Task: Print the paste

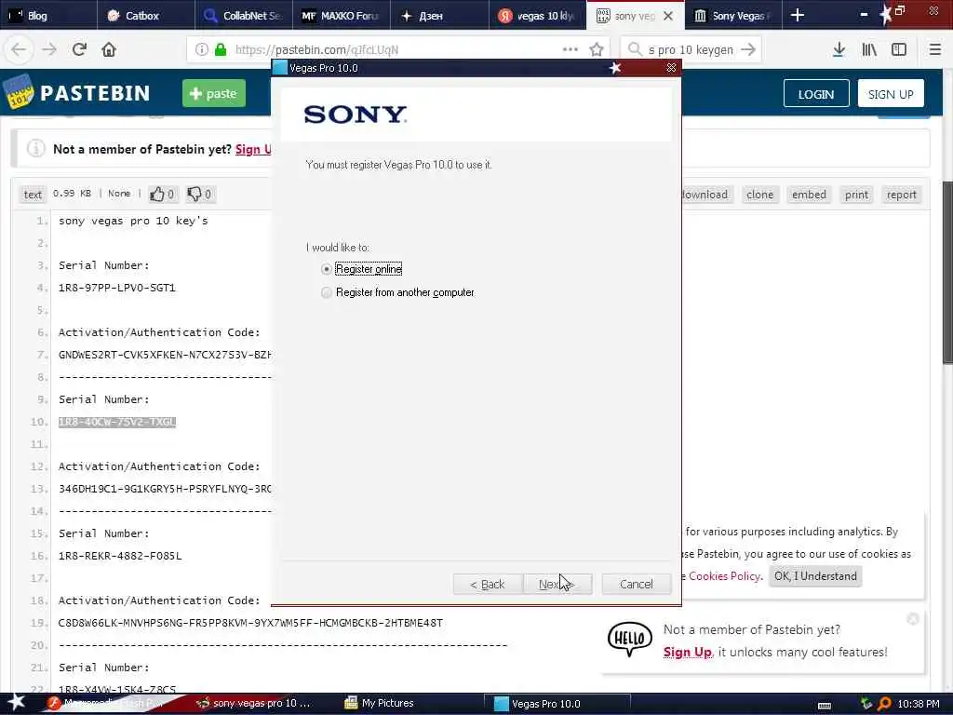Action: (856, 195)
